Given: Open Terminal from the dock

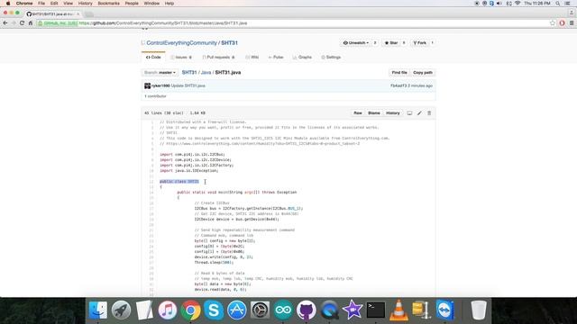Looking at the screenshot, I should click(376, 310).
